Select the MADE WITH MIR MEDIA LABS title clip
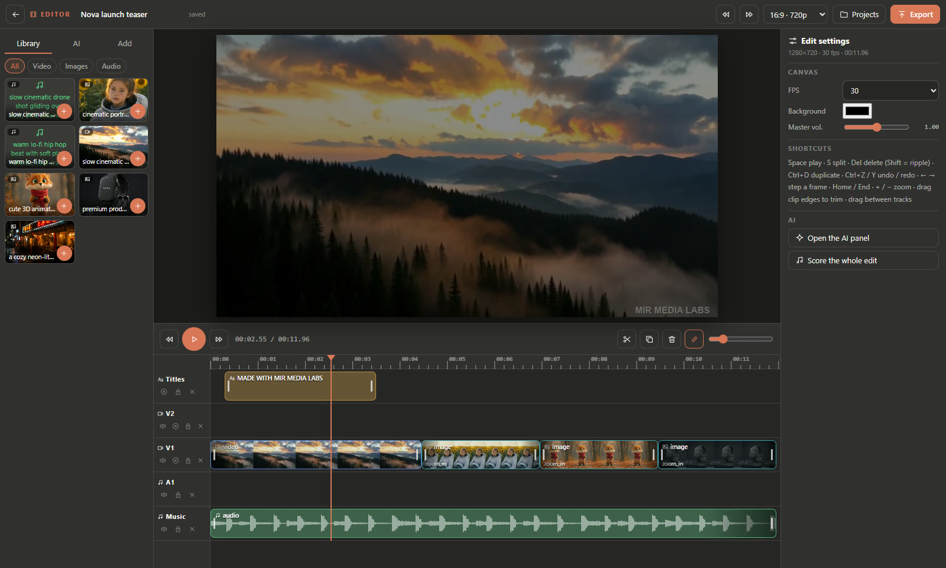This screenshot has width=946, height=568. coord(300,386)
